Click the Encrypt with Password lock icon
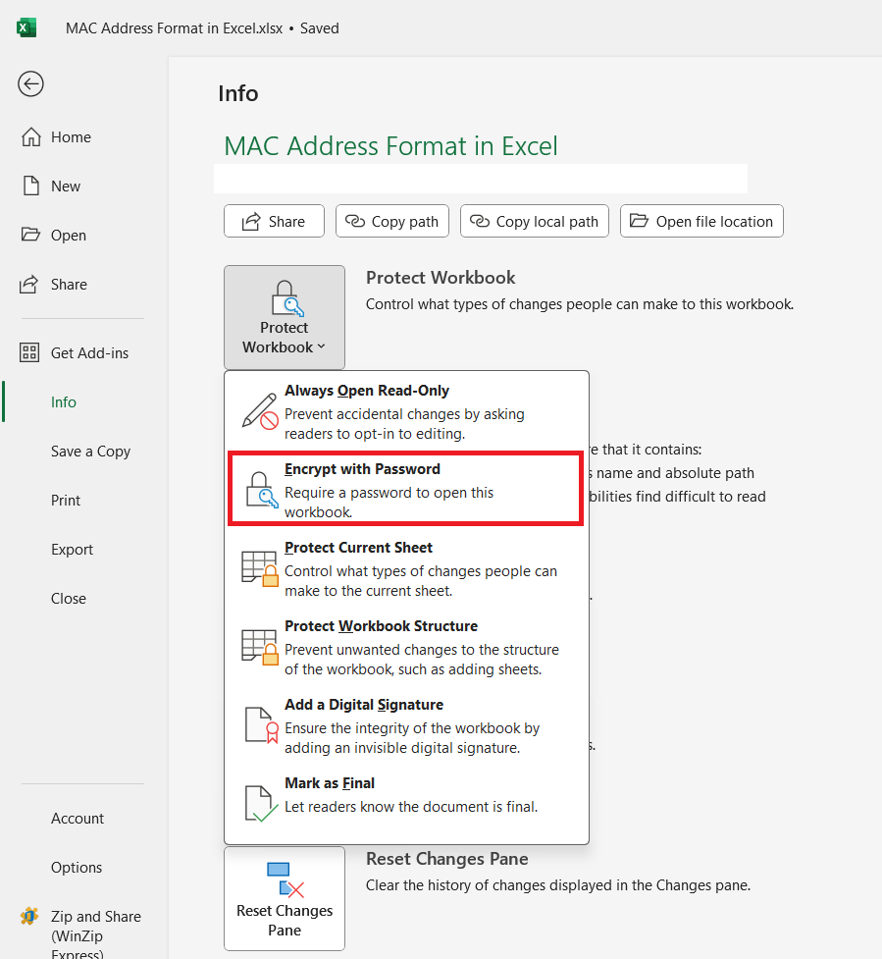 pos(262,489)
